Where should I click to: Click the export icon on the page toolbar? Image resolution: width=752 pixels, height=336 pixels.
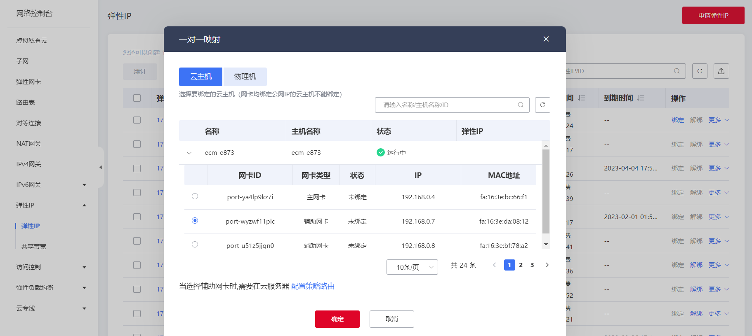(x=721, y=71)
